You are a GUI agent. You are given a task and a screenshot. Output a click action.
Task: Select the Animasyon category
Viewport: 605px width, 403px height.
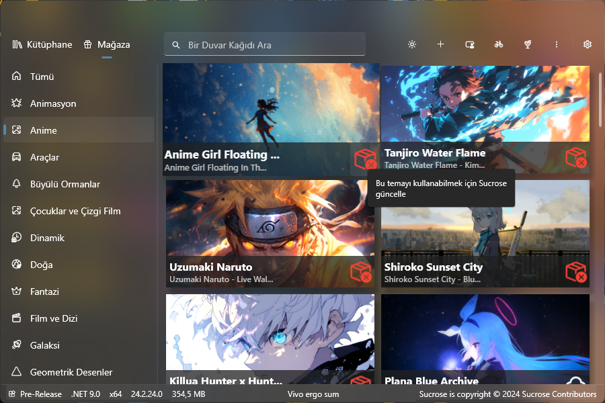79,103
